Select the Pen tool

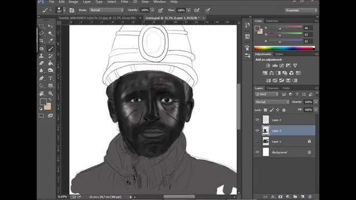pos(41,78)
